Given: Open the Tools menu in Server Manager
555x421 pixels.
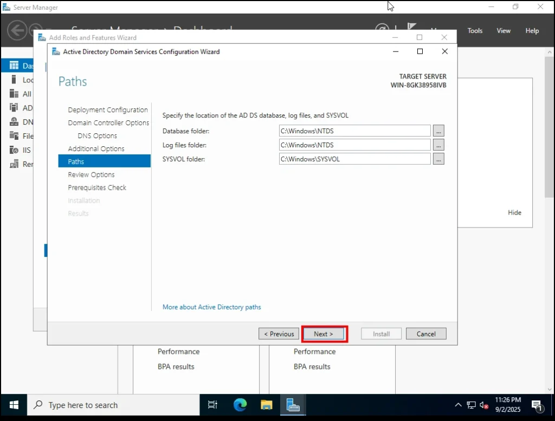Looking at the screenshot, I should click(475, 31).
